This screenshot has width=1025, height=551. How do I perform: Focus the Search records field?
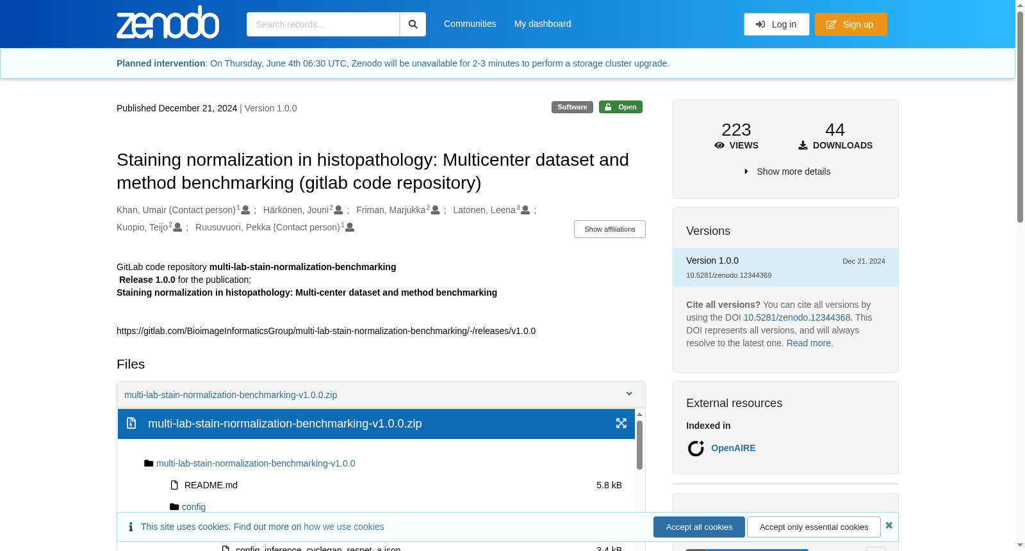pyautogui.click(x=323, y=24)
